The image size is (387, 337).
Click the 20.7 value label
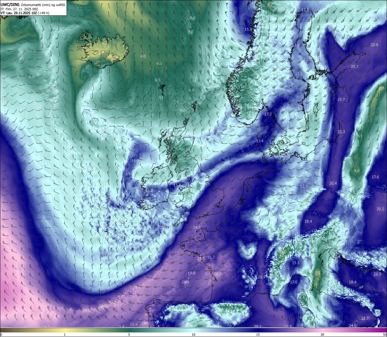[x=354, y=66]
